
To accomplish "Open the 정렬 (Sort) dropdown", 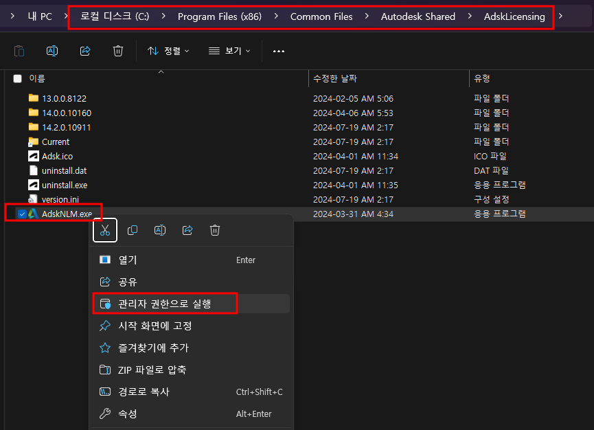I will [x=167, y=50].
